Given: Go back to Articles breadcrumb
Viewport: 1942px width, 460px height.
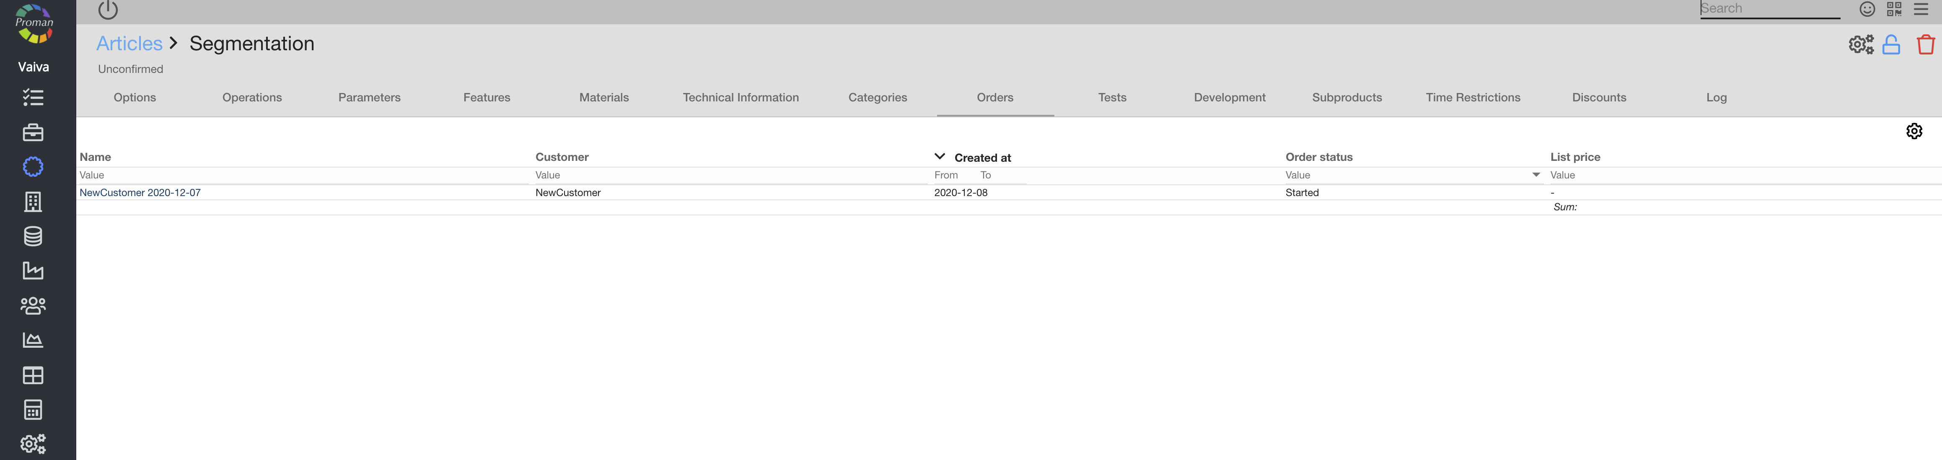Looking at the screenshot, I should click(x=129, y=44).
